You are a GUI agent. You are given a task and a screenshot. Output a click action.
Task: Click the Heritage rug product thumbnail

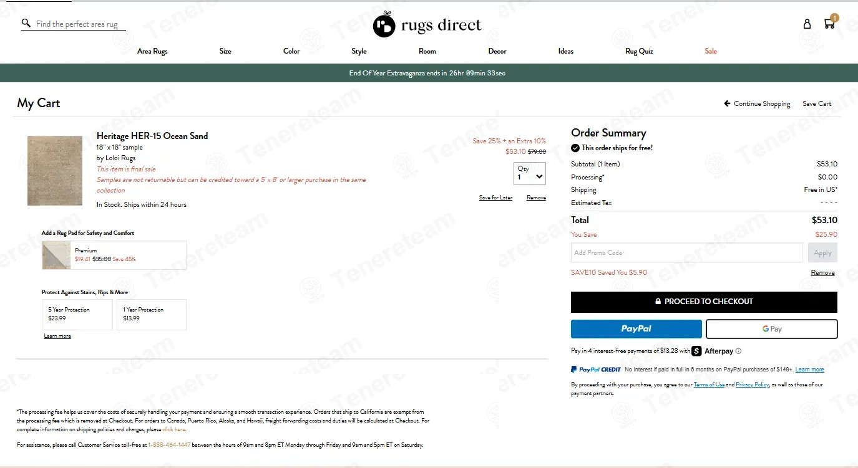click(x=55, y=171)
